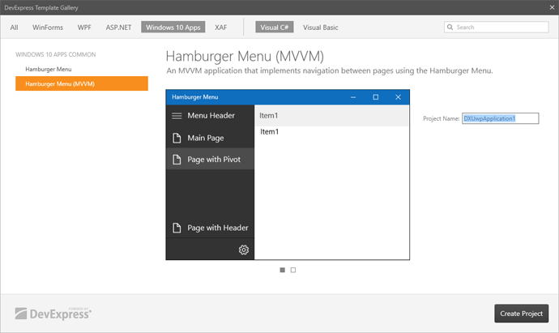This screenshot has width=559, height=333.
Task: Show the second preview slide indicator
Action: 293,270
